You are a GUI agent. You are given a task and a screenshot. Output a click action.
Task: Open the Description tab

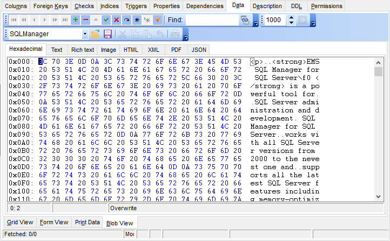point(267,6)
